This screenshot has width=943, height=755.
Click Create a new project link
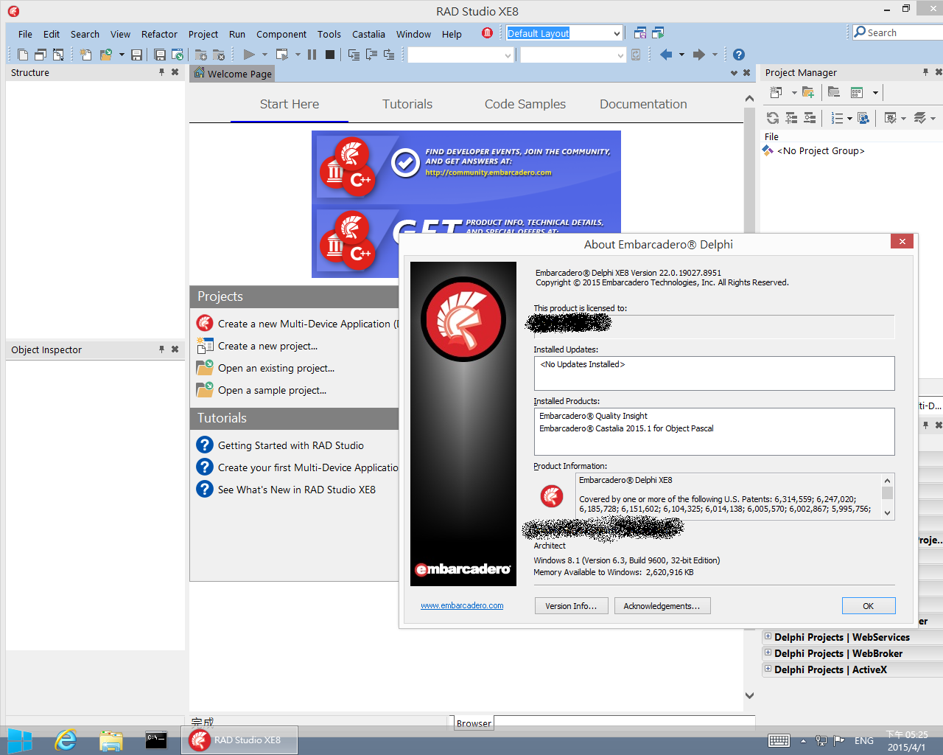pyautogui.click(x=267, y=346)
